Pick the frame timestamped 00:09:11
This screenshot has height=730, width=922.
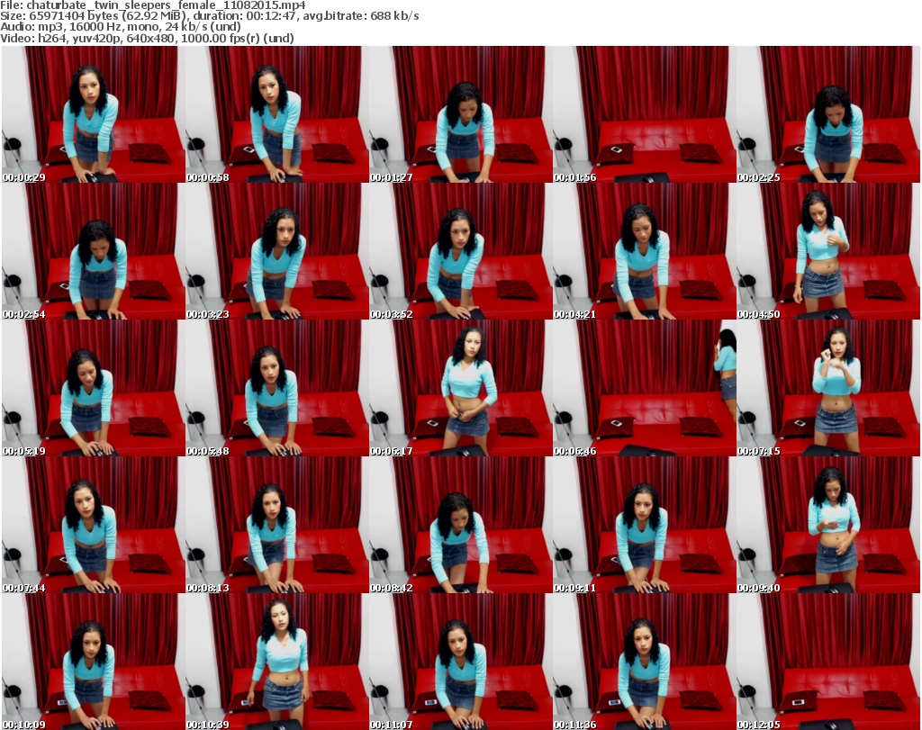click(x=644, y=525)
